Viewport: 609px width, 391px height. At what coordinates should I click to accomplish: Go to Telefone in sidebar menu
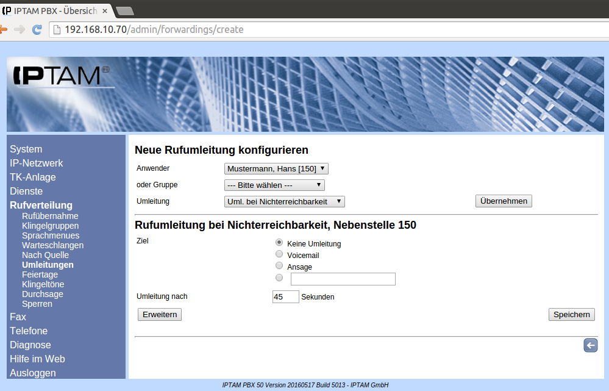tap(29, 331)
